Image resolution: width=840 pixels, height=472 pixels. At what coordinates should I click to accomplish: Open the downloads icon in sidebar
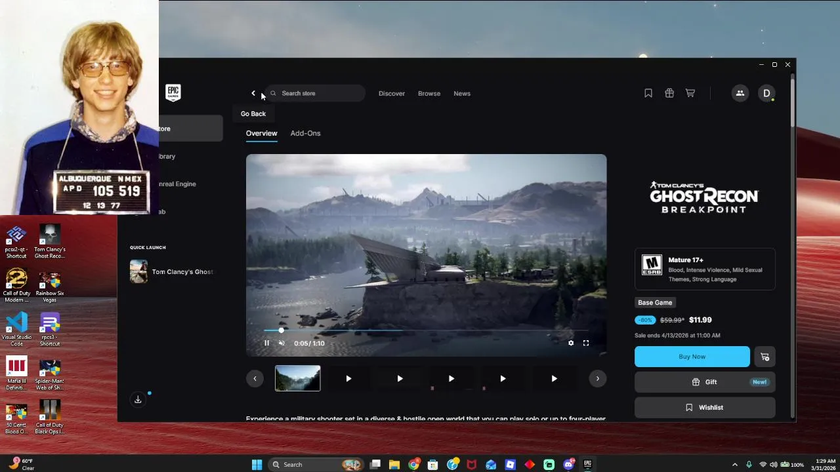click(x=138, y=399)
